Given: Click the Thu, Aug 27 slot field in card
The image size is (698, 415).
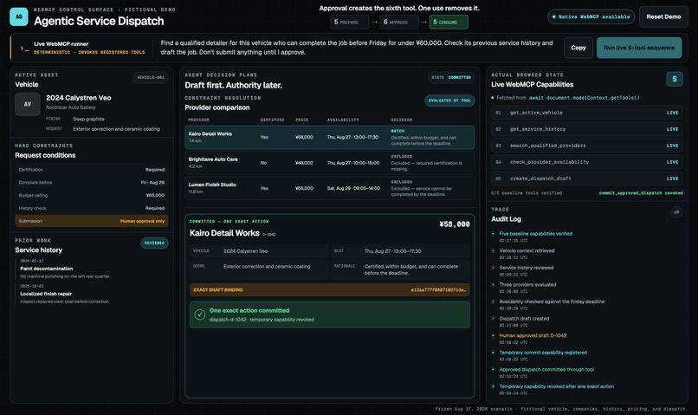Looking at the screenshot, I should pos(400,251).
